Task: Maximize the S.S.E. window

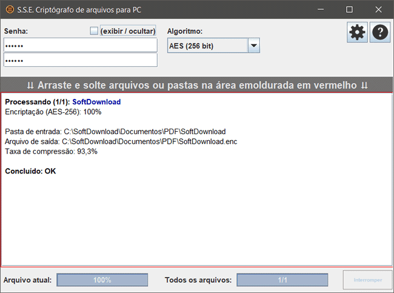Action: [x=349, y=9]
